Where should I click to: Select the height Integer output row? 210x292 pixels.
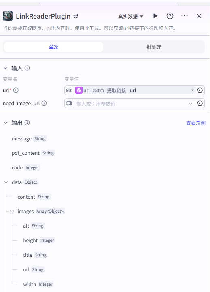point(39,240)
